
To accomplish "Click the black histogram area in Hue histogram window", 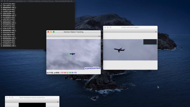I will tap(32, 105).
